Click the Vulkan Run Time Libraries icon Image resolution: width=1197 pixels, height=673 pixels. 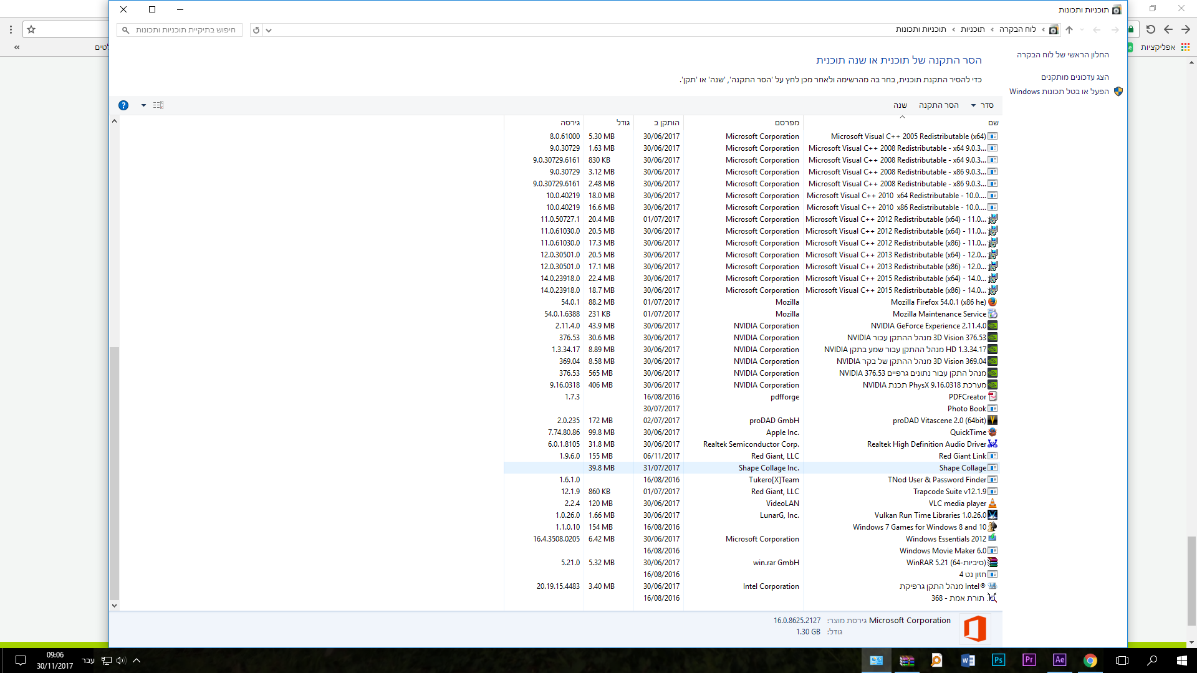tap(993, 515)
